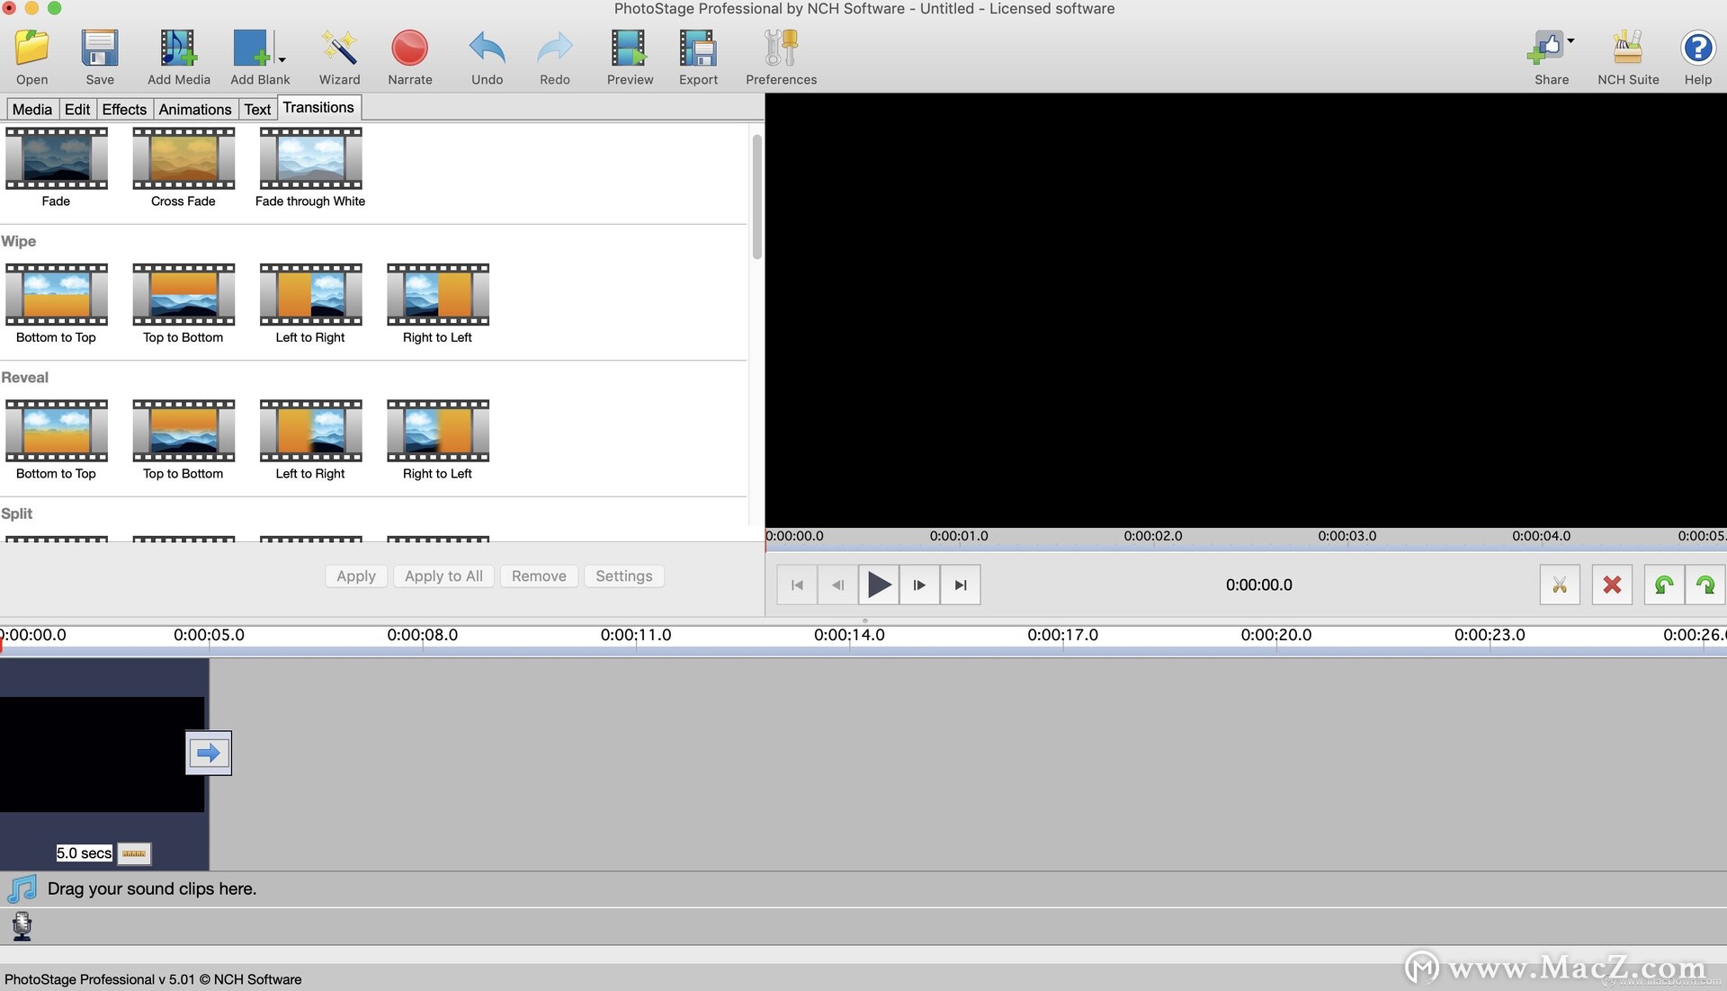The height and width of the screenshot is (991, 1727).
Task: Jump to start of slideshow
Action: [797, 585]
